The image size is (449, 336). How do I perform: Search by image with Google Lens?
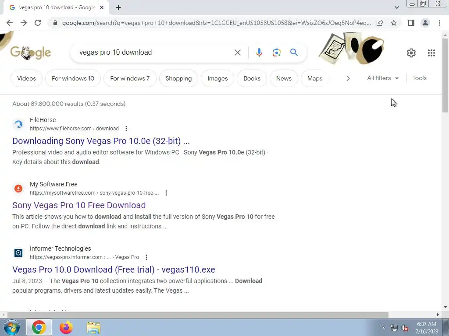[x=276, y=52]
